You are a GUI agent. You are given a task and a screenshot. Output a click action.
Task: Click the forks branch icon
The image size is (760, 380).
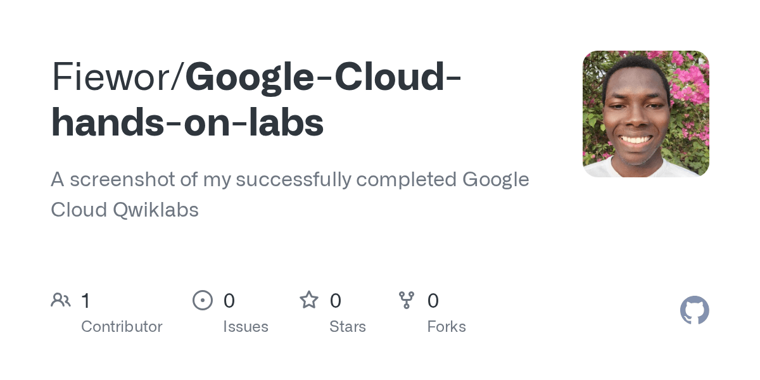pos(407,300)
